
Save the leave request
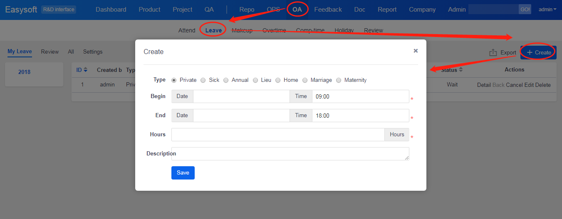point(183,173)
